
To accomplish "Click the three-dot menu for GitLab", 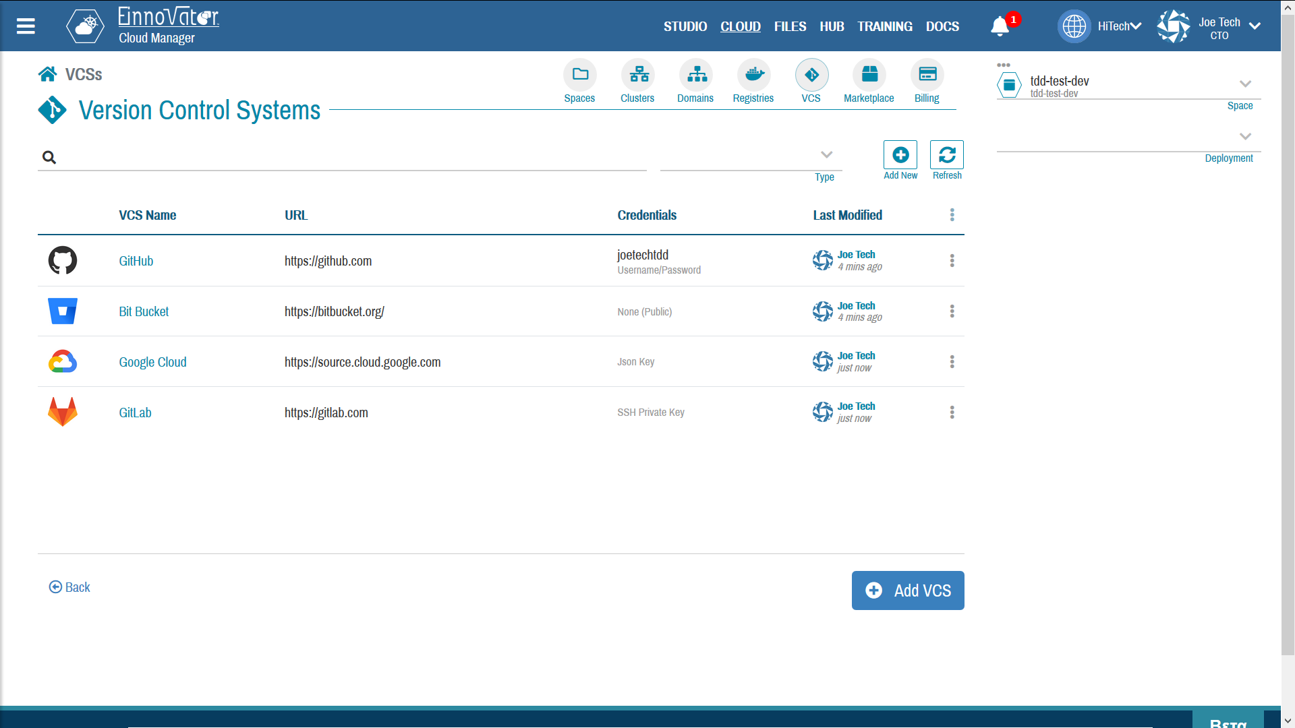I will [952, 412].
